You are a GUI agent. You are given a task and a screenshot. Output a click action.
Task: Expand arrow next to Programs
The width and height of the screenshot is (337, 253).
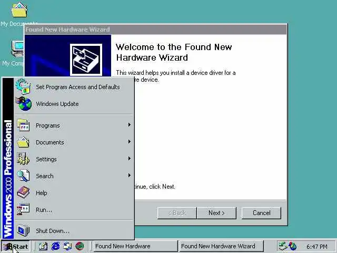[129, 125]
